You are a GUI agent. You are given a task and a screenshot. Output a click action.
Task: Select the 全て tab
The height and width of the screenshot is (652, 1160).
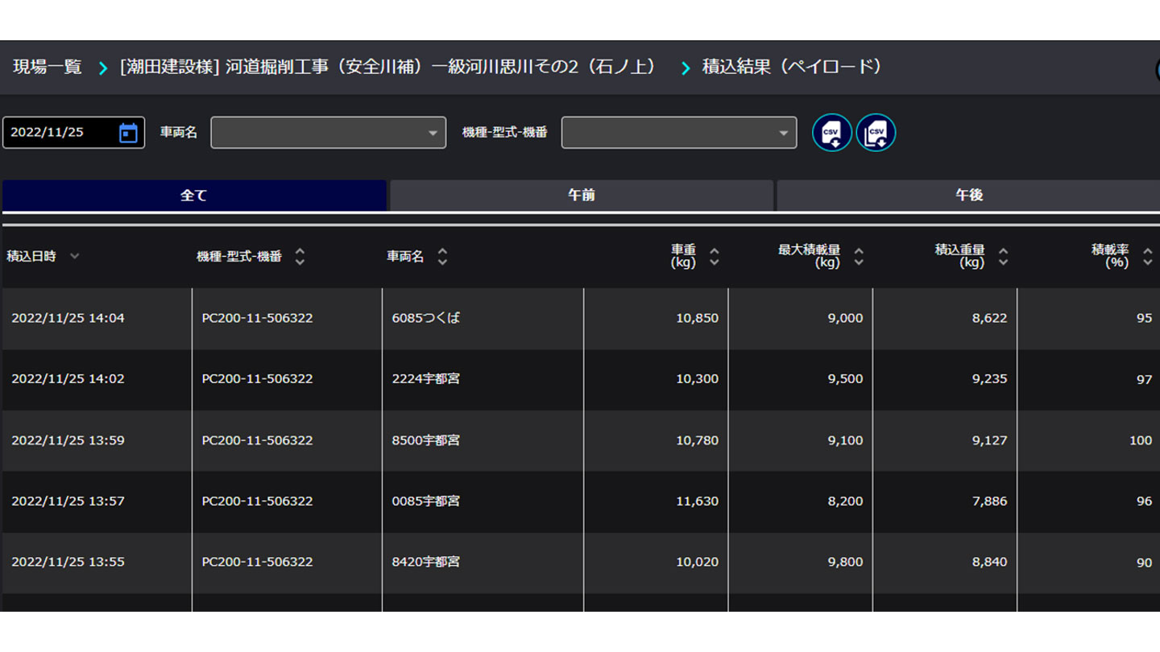point(194,196)
